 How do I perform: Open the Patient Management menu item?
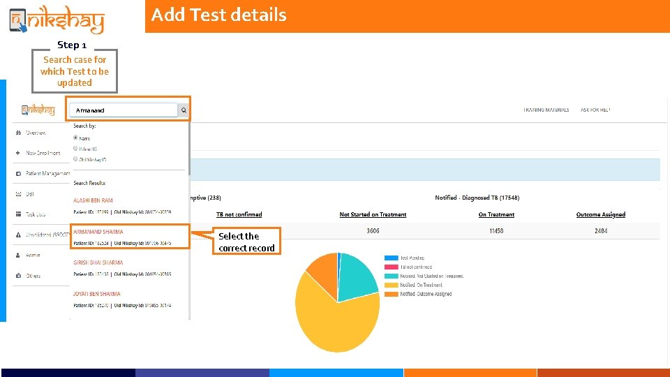(47, 174)
